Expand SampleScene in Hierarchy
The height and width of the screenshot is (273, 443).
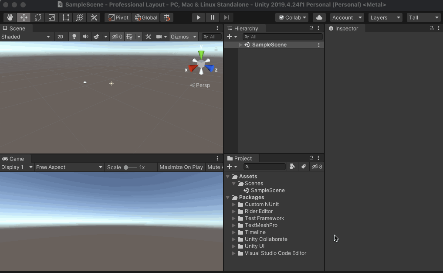240,44
